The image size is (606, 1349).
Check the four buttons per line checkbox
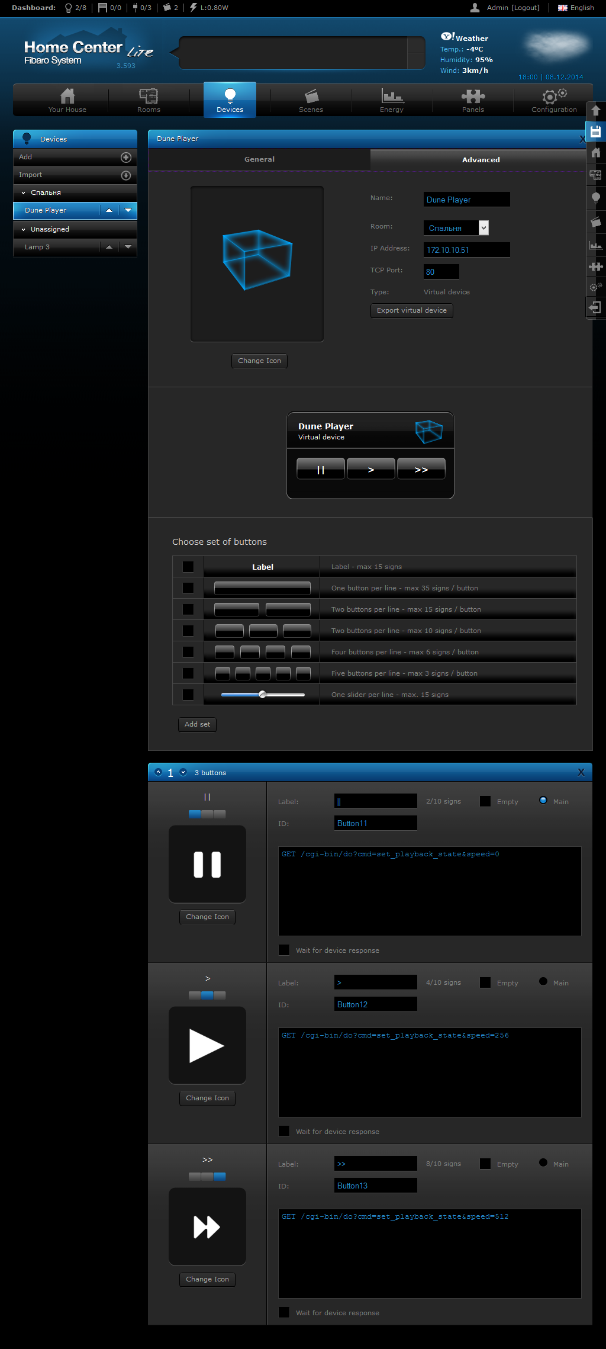188,652
